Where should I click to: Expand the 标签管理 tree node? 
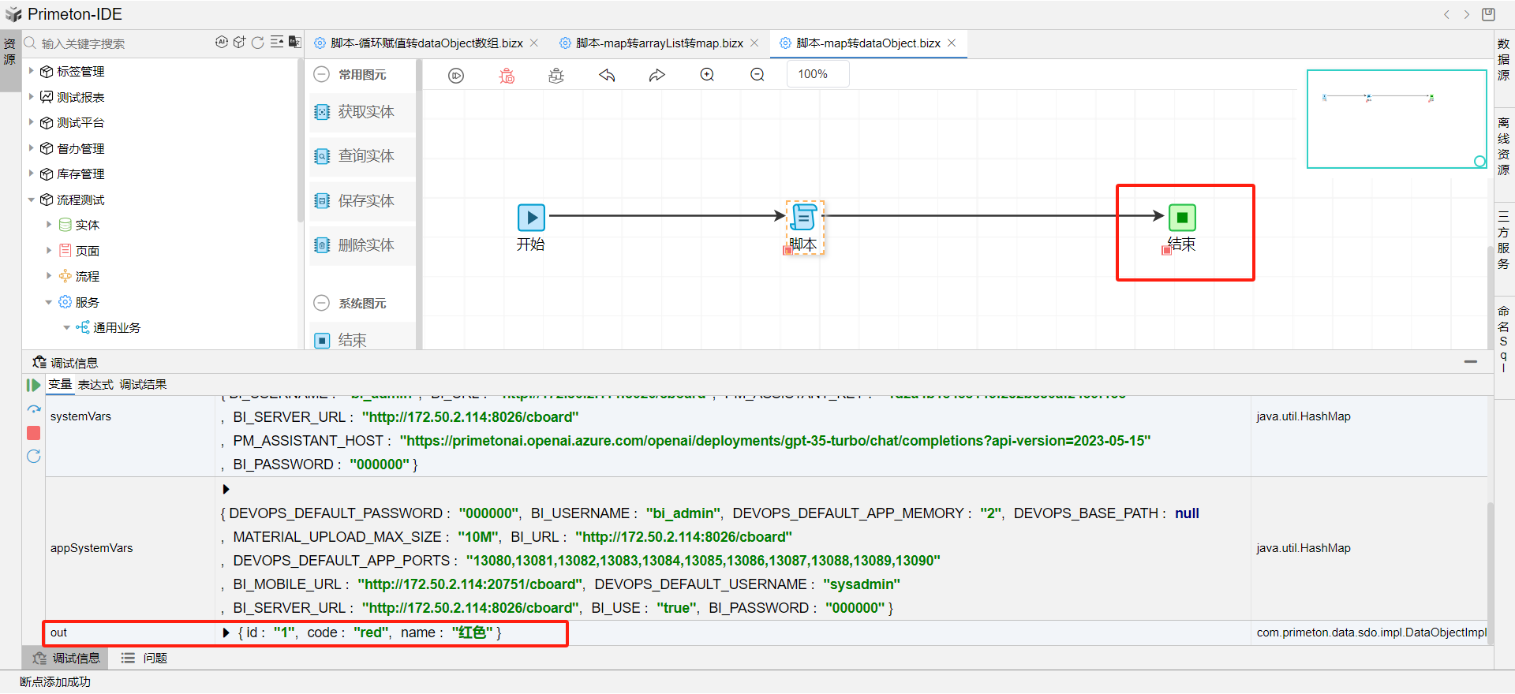pos(32,71)
